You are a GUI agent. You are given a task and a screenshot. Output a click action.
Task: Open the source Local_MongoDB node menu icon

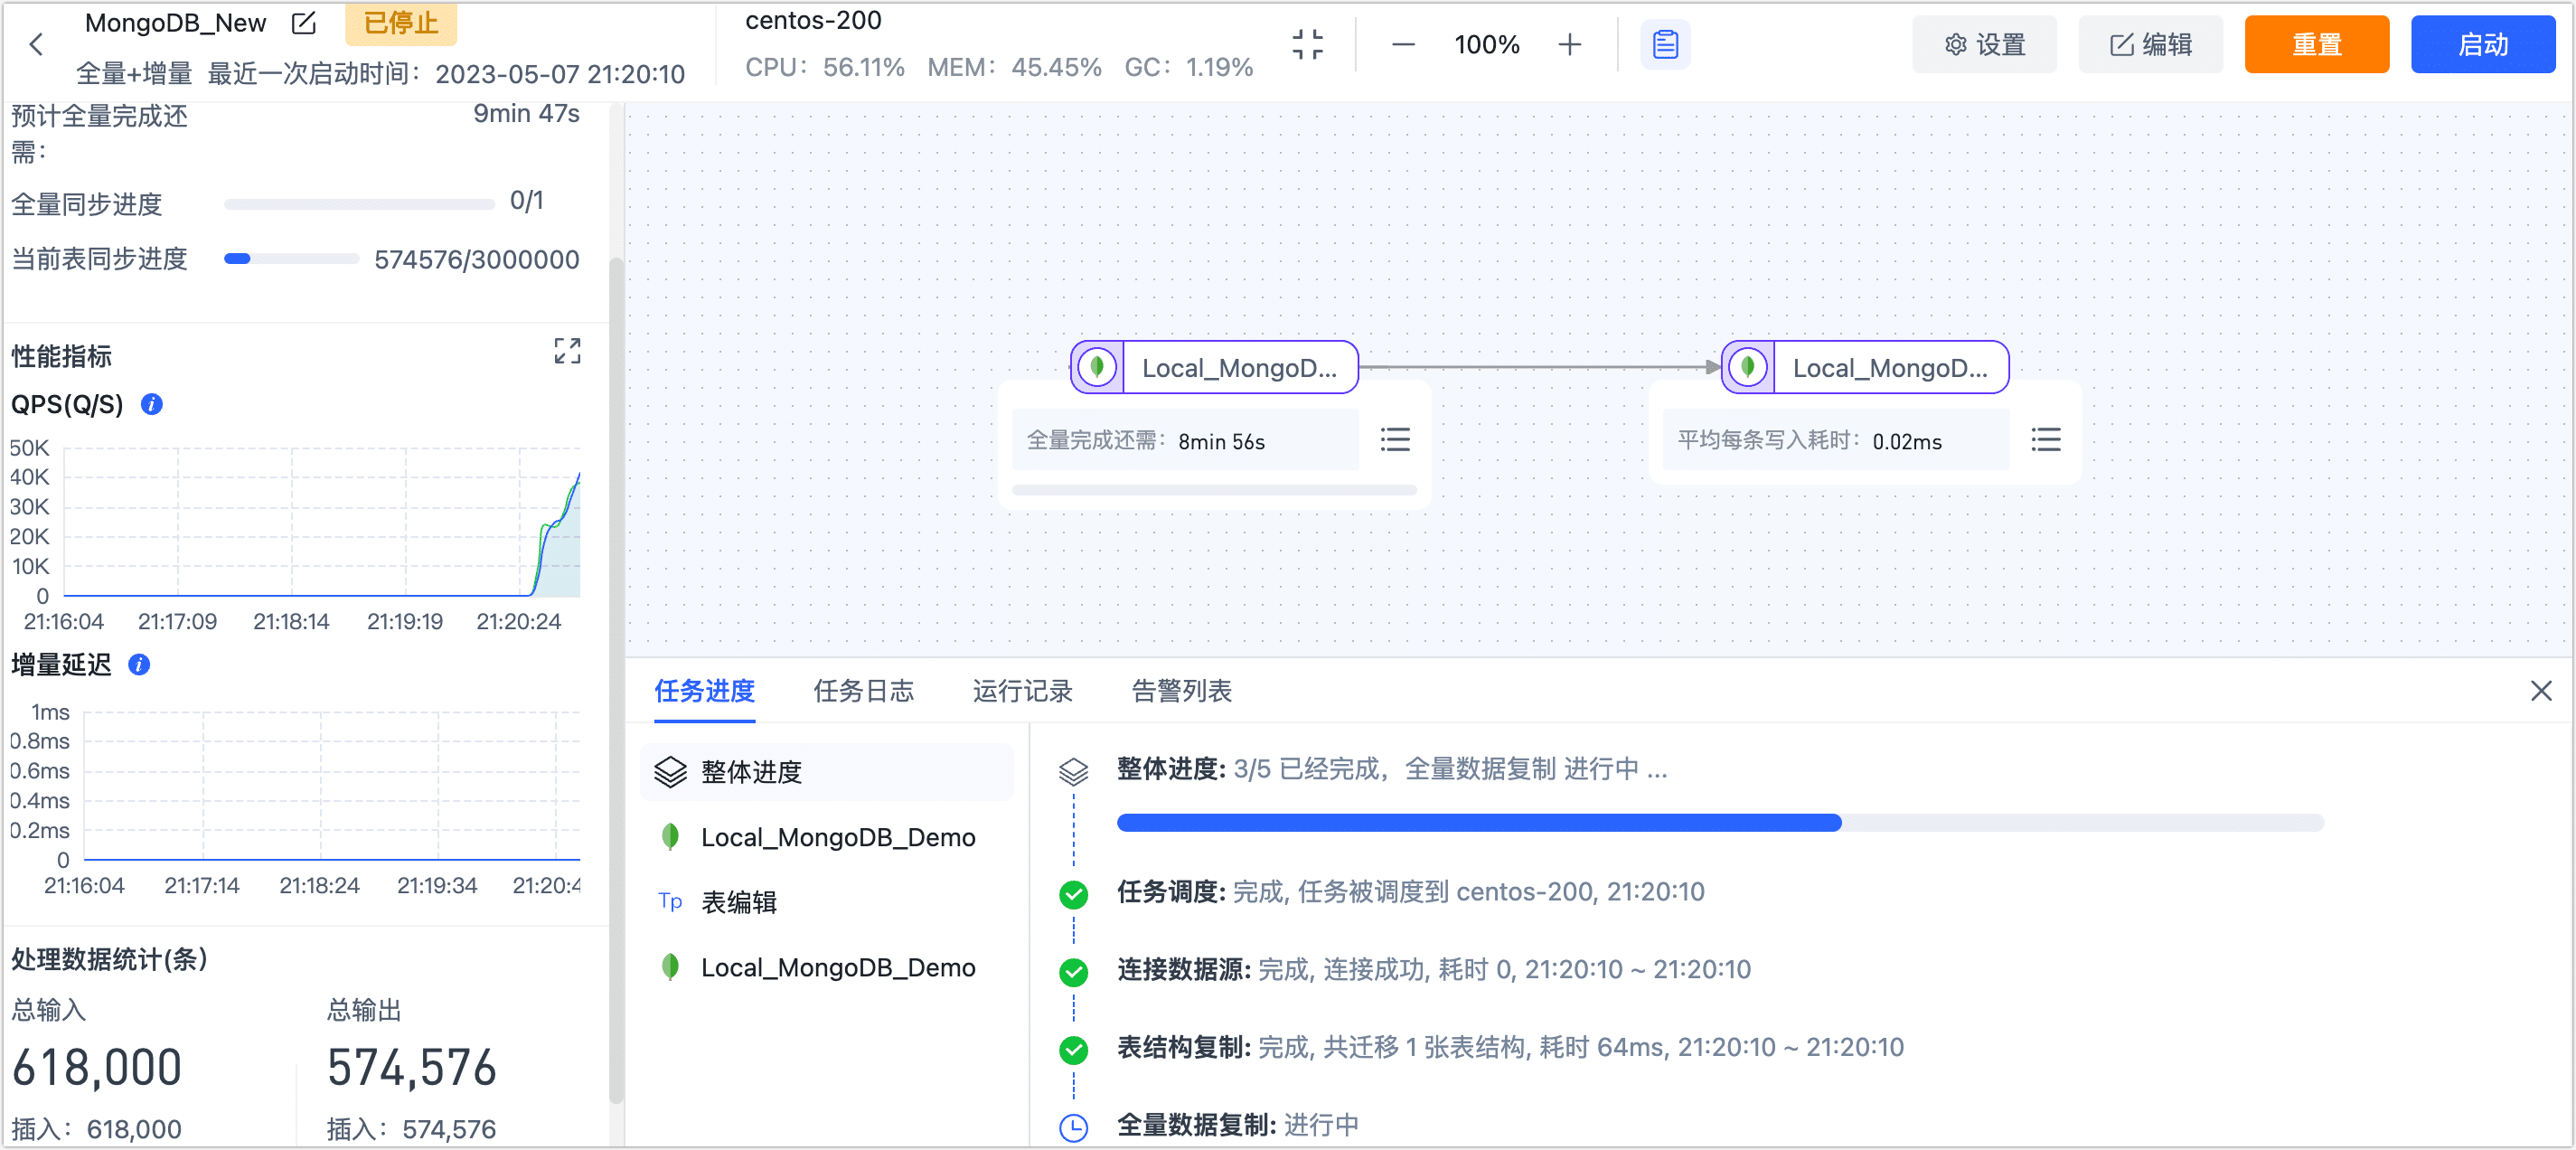[x=1395, y=439]
